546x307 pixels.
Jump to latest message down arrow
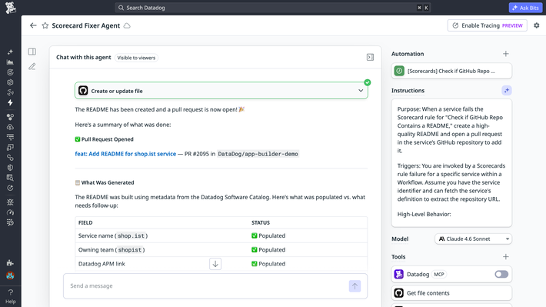[215, 264]
